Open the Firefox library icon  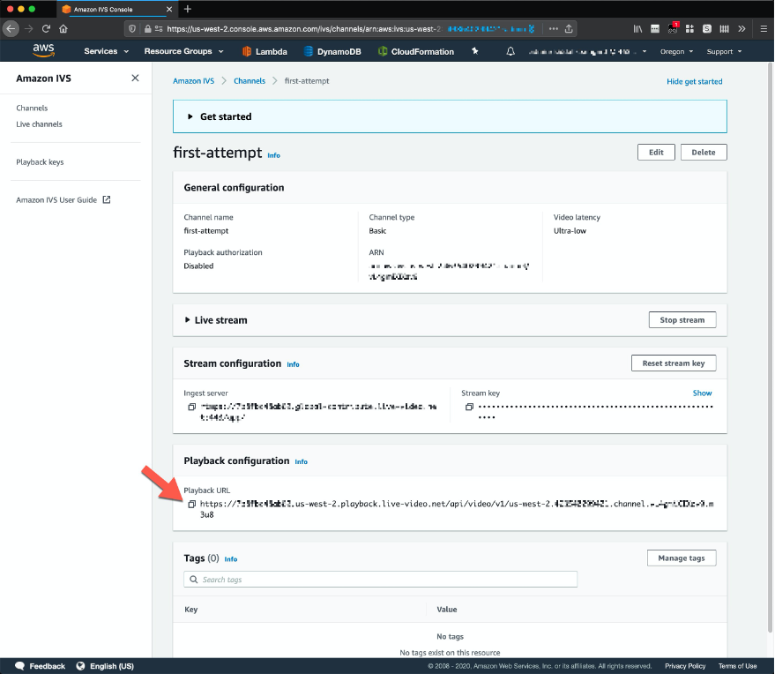637,28
